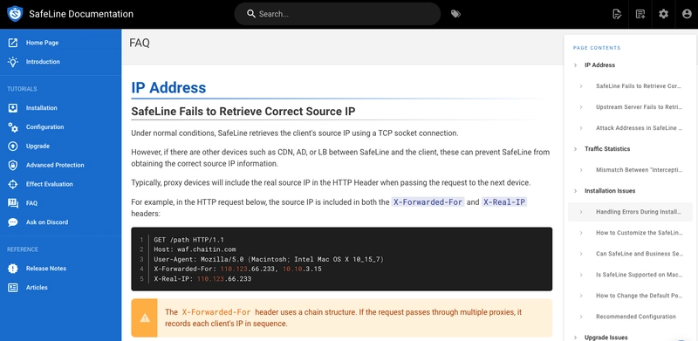Image resolution: width=698 pixels, height=341 pixels.
Task: Click chevron beside Recommended Configuration
Action: pos(581,317)
